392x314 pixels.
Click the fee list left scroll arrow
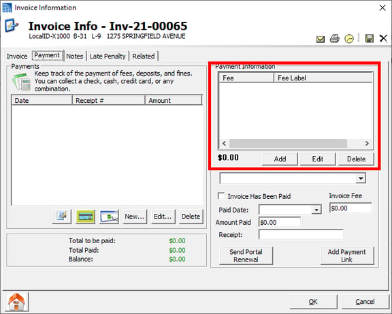click(x=225, y=144)
